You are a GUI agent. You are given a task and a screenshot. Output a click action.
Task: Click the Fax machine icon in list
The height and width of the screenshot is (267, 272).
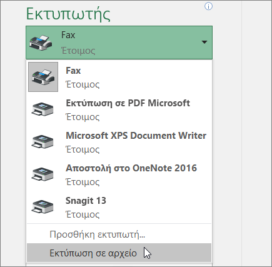click(x=43, y=77)
